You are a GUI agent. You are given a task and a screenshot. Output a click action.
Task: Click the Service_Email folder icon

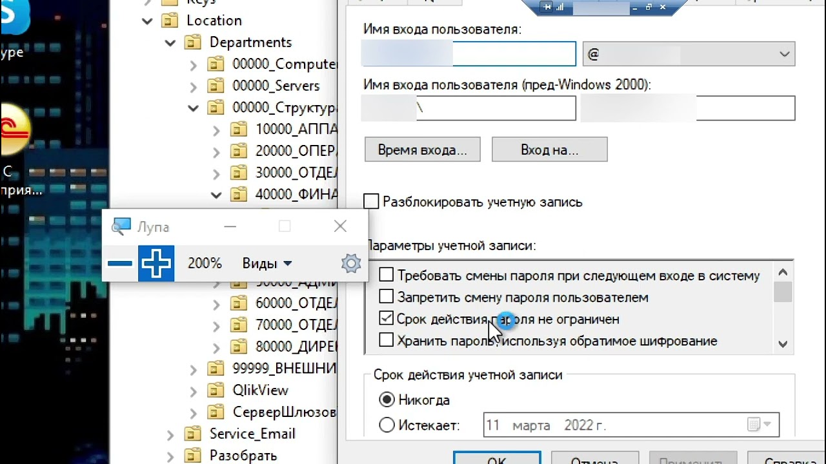[193, 434]
